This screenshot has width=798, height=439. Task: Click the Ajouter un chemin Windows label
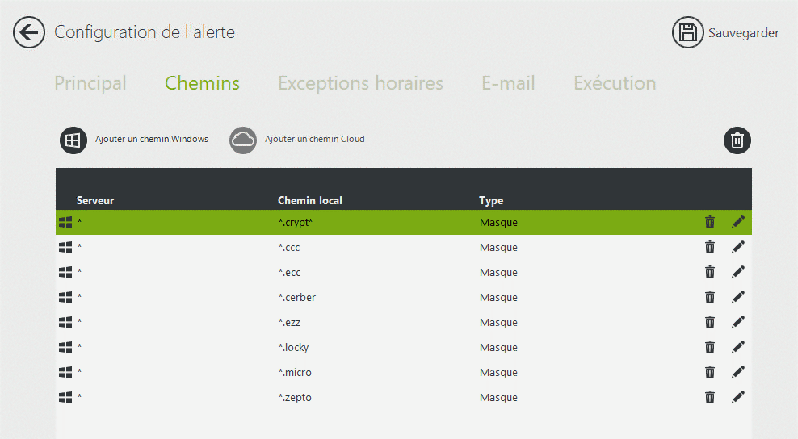point(152,139)
